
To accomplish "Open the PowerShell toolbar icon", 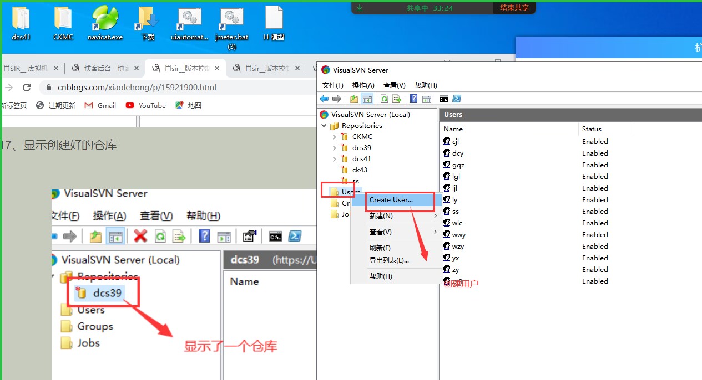I will click(457, 99).
